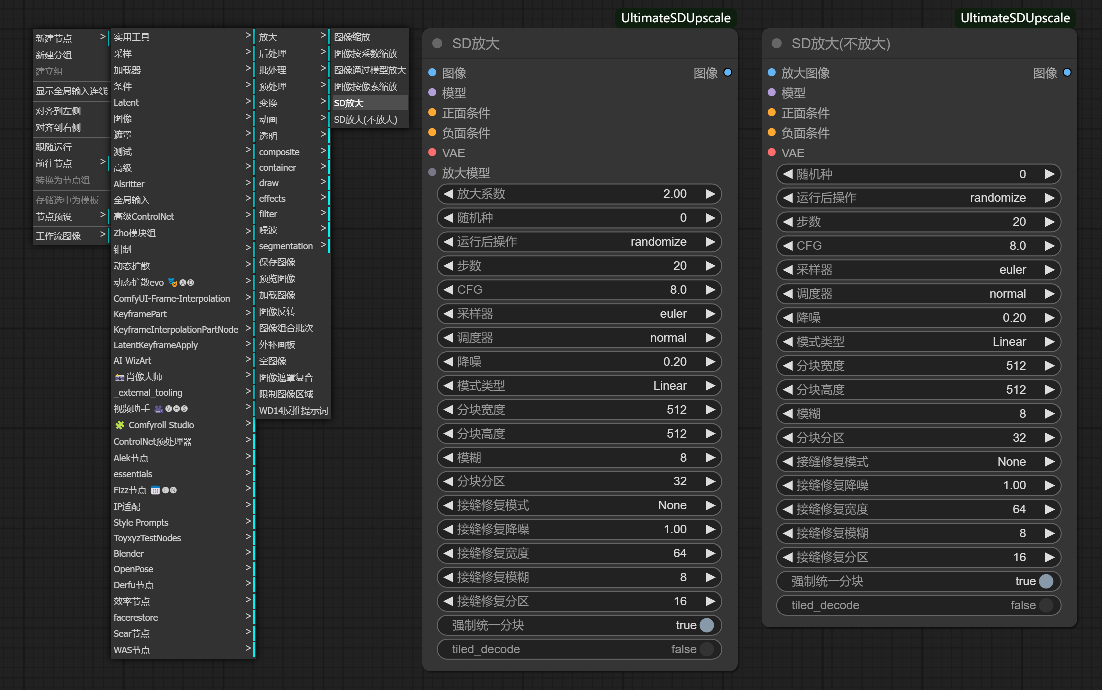Increase 步数 in the SD放大 node
The image size is (1102, 690).
click(710, 266)
